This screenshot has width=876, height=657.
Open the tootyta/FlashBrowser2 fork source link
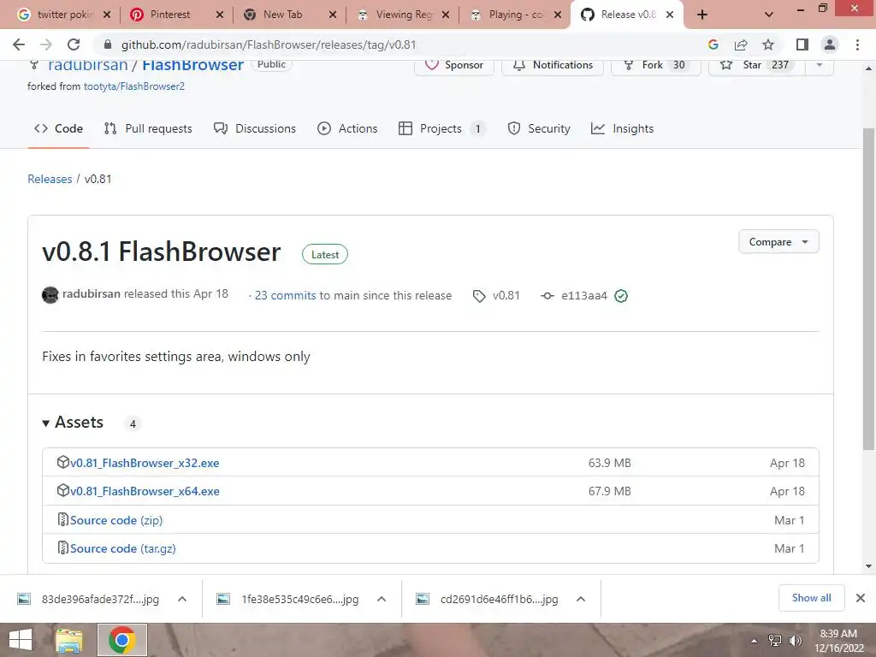coord(134,86)
